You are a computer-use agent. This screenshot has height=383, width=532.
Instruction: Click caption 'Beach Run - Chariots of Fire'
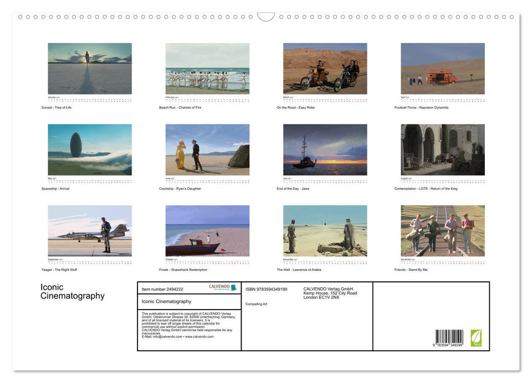(180, 107)
